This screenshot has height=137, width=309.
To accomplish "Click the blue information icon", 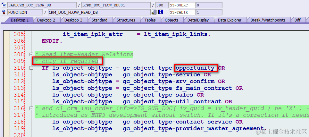I will click(161, 12).
